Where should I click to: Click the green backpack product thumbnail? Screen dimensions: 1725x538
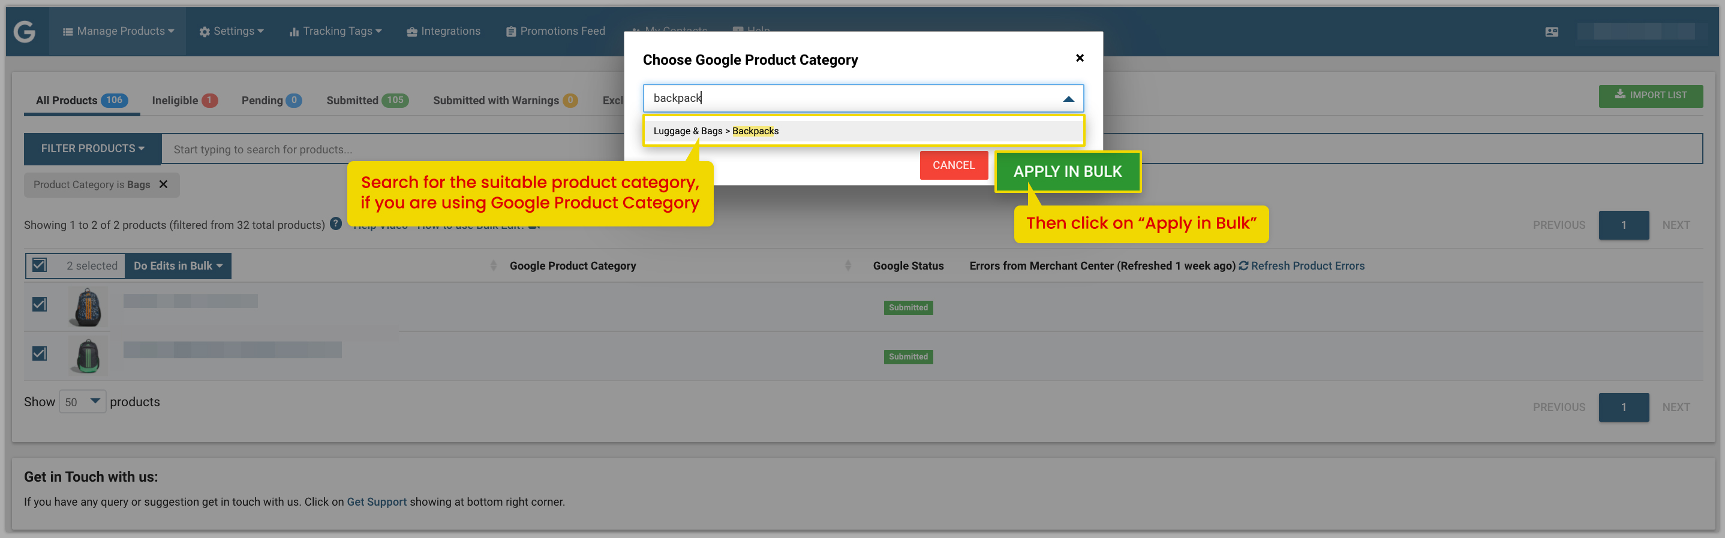(88, 355)
